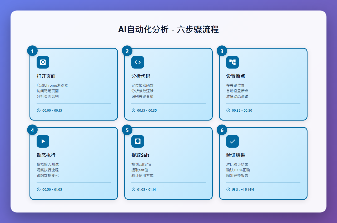Click the flowchart icon on 设置断点 card
The height and width of the screenshot is (223, 337).
pos(232,62)
